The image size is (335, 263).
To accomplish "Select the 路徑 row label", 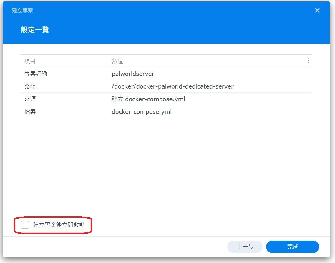I will [x=30, y=86].
